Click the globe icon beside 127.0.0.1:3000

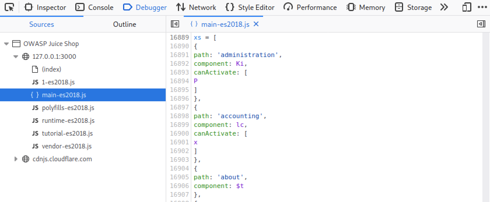tap(26, 56)
